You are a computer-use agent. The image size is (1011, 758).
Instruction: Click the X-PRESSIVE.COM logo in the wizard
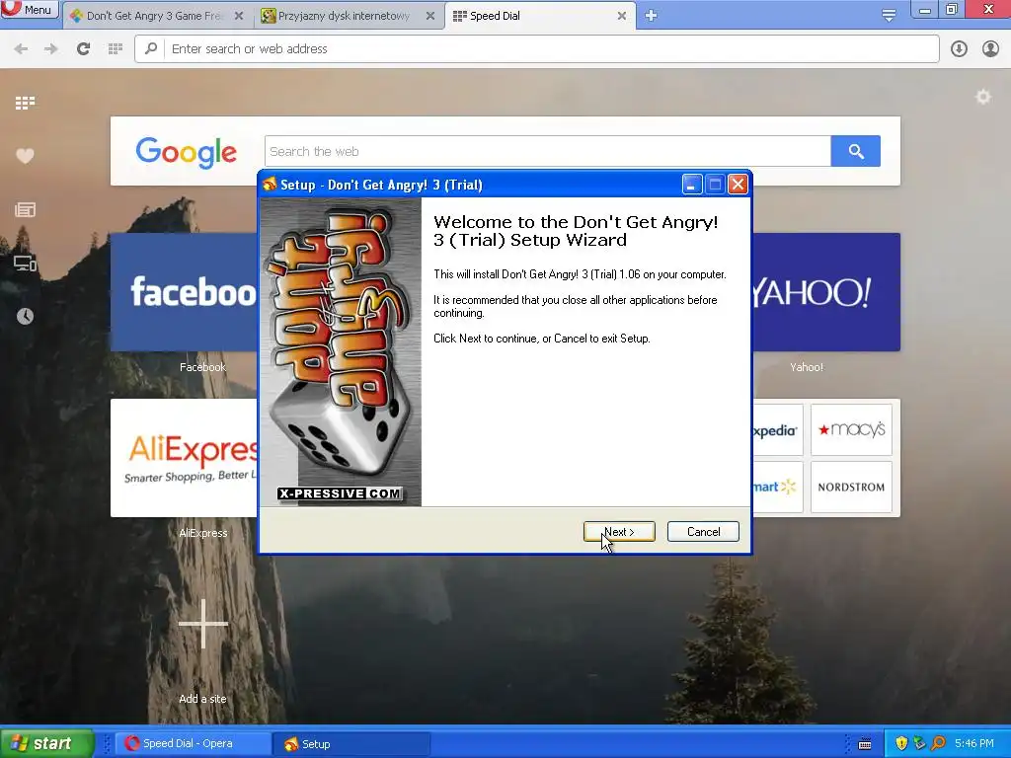click(341, 493)
